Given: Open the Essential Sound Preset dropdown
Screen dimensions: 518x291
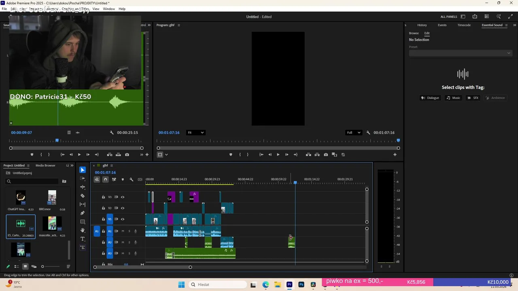Looking at the screenshot, I should pos(460,53).
